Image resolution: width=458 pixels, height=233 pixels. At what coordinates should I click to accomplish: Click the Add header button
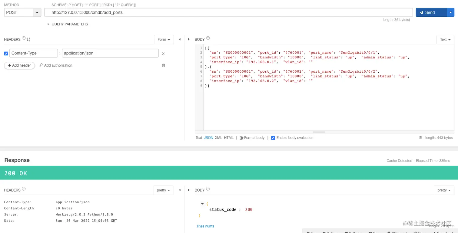19,65
